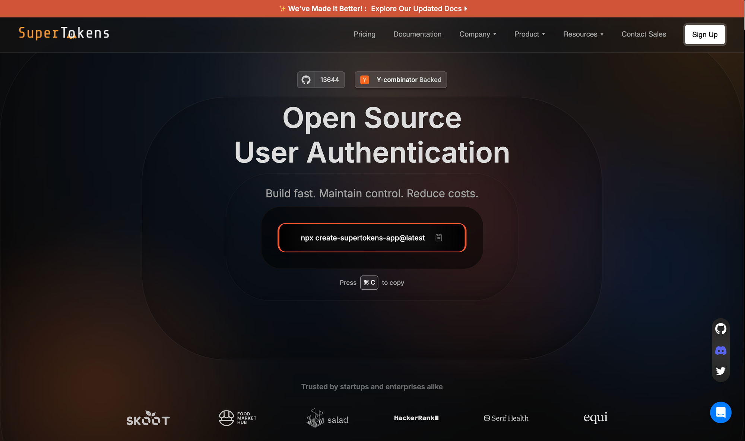The image size is (745, 441).
Task: Click the Food Market Hub logo
Action: pos(238,418)
